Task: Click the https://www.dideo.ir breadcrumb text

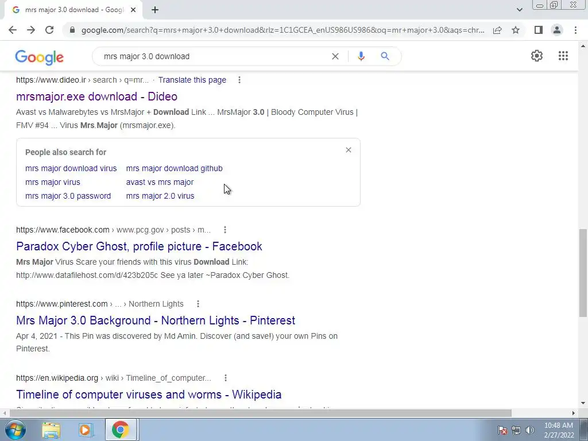Action: point(51,80)
